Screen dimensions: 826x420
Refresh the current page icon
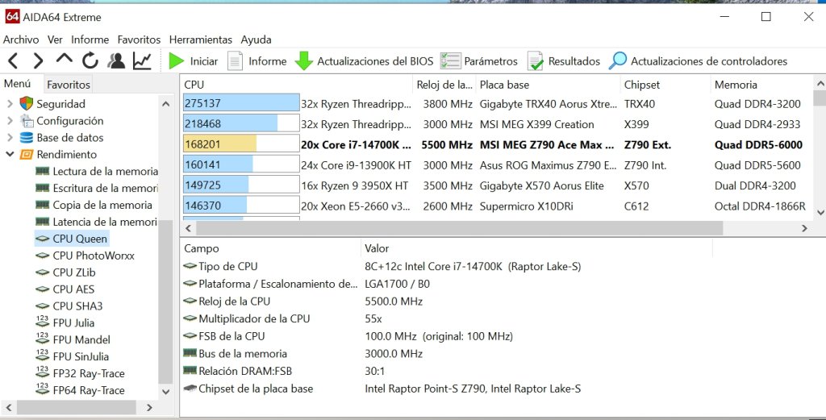(90, 61)
